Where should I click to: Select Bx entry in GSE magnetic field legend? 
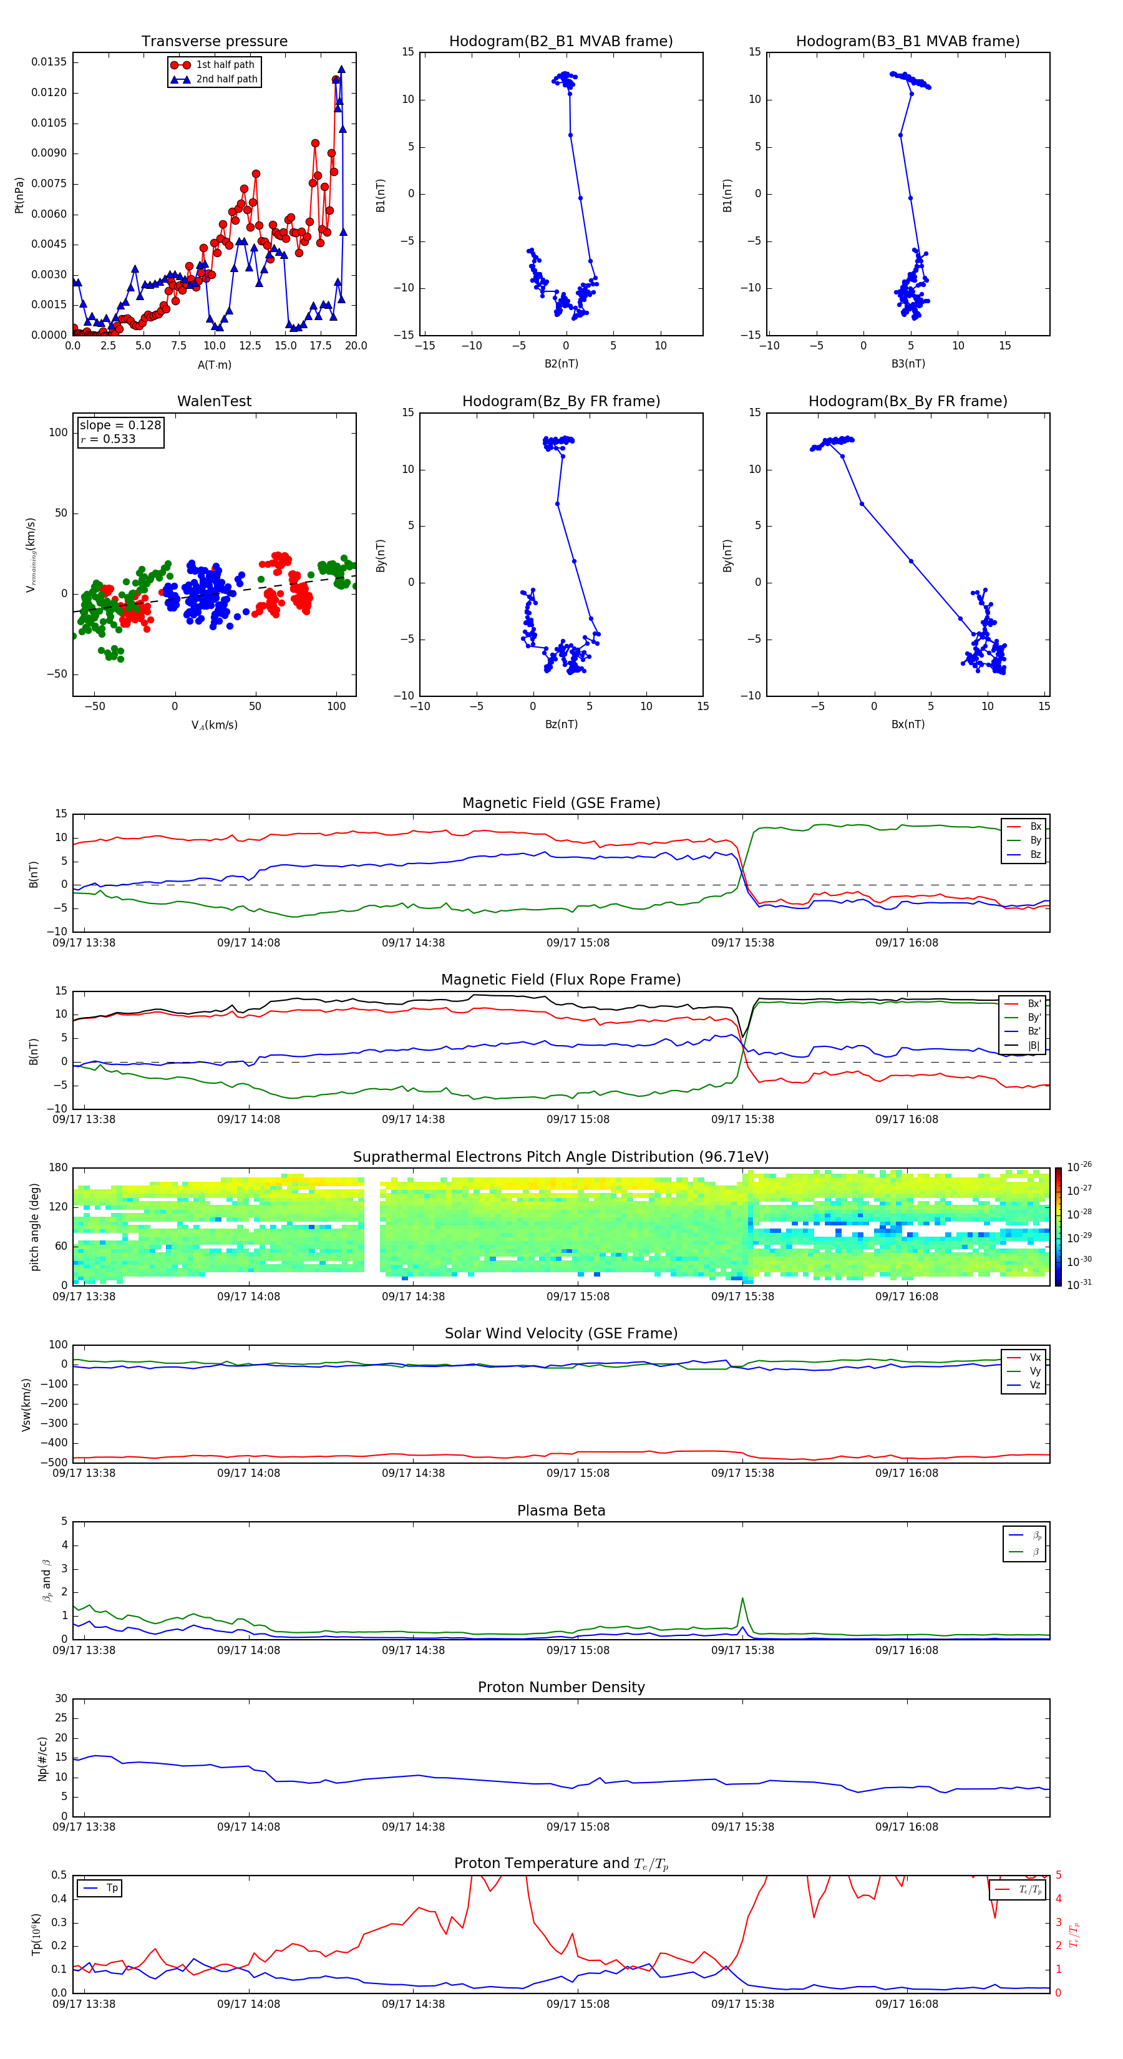point(1024,827)
